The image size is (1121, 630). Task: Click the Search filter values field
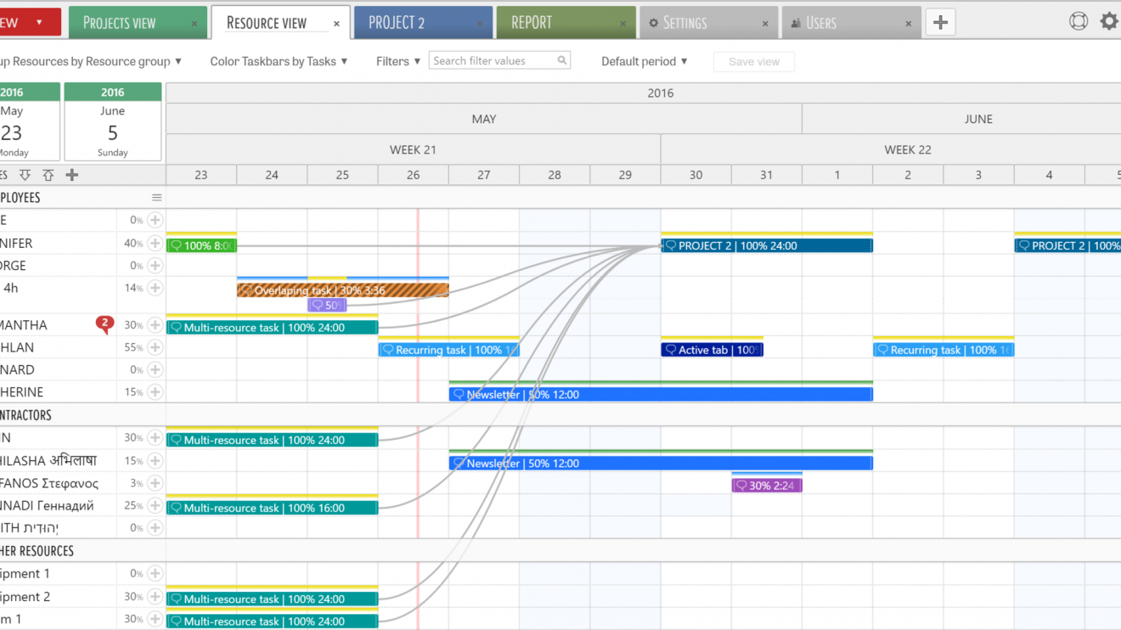tap(493, 61)
